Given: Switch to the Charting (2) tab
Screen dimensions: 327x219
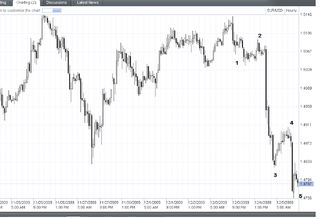Looking at the screenshot, I should pos(26,3).
